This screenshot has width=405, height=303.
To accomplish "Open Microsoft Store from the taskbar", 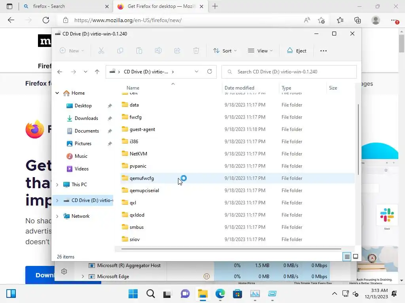I will pos(237,294).
